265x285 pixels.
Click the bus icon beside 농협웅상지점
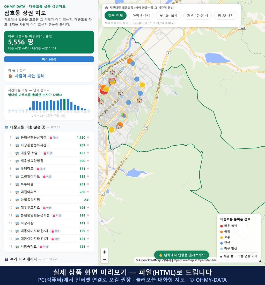(x=17, y=200)
